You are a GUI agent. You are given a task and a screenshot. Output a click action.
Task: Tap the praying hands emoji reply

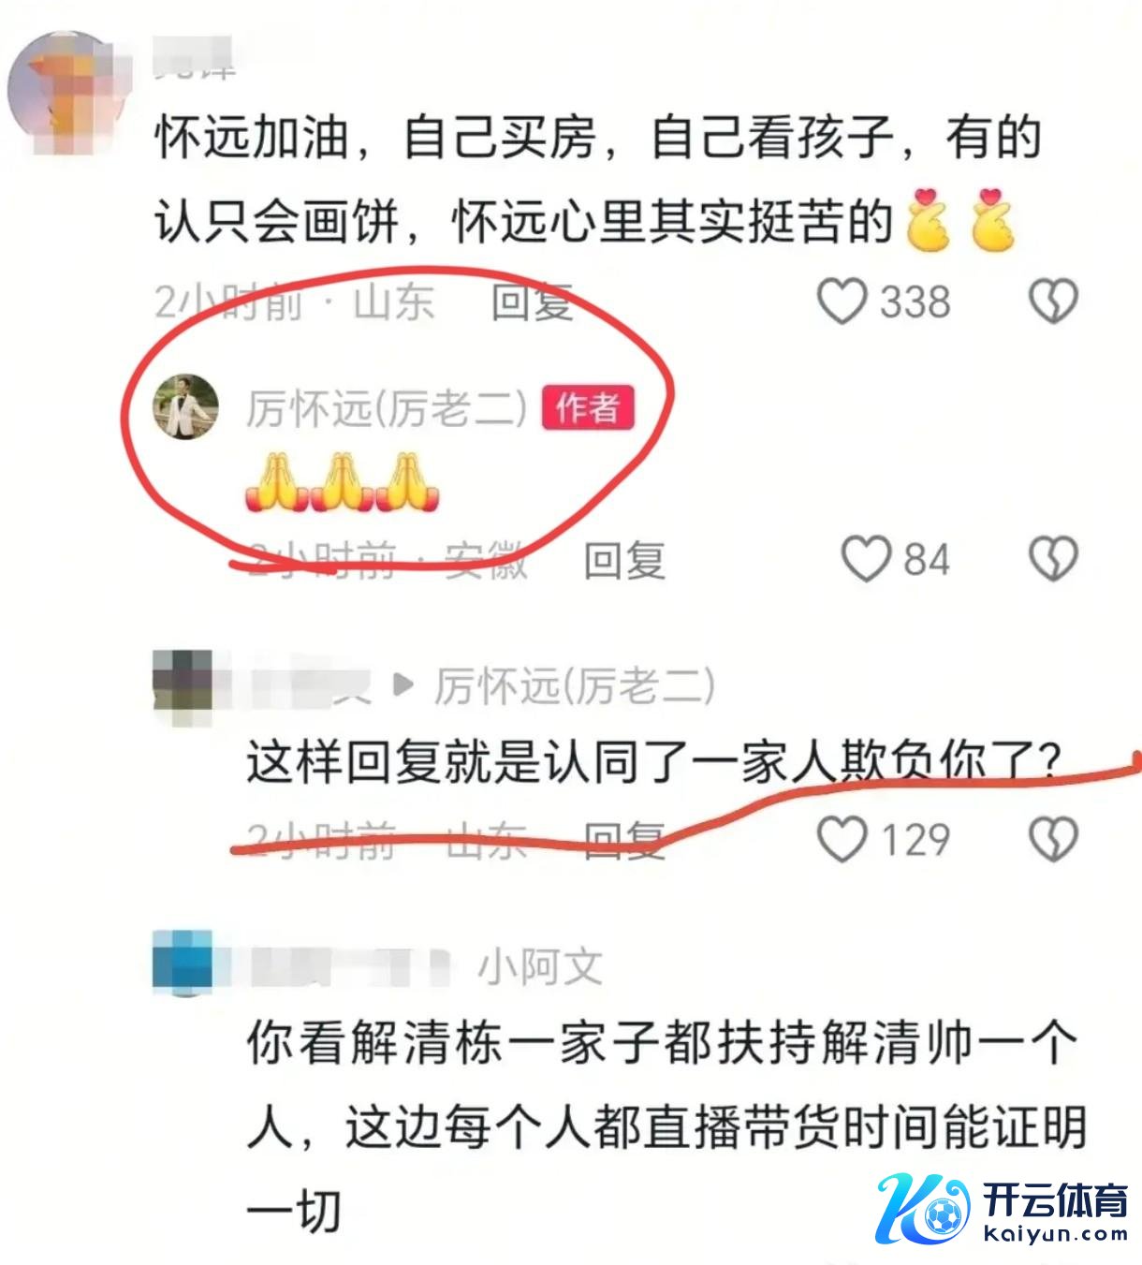(341, 481)
